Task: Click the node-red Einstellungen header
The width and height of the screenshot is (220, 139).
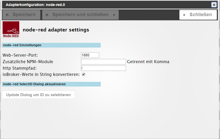Action: (x=51, y=45)
